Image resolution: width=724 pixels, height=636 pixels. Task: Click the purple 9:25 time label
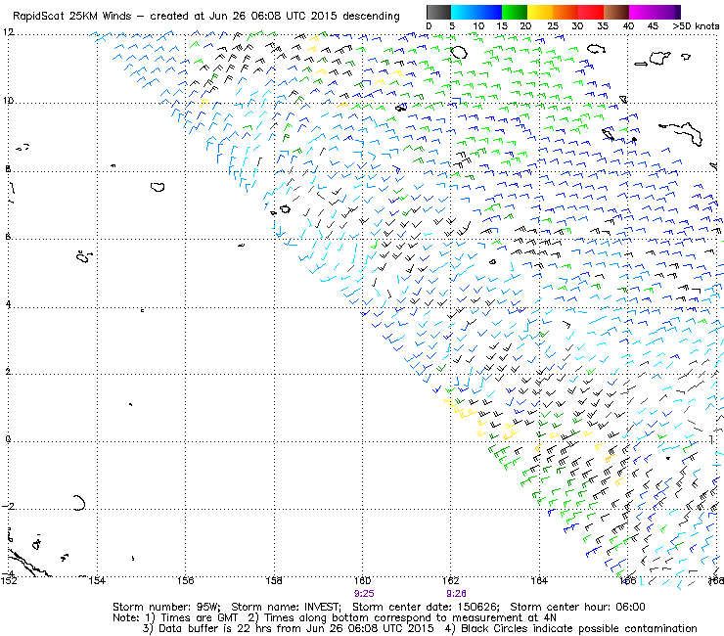364,594
